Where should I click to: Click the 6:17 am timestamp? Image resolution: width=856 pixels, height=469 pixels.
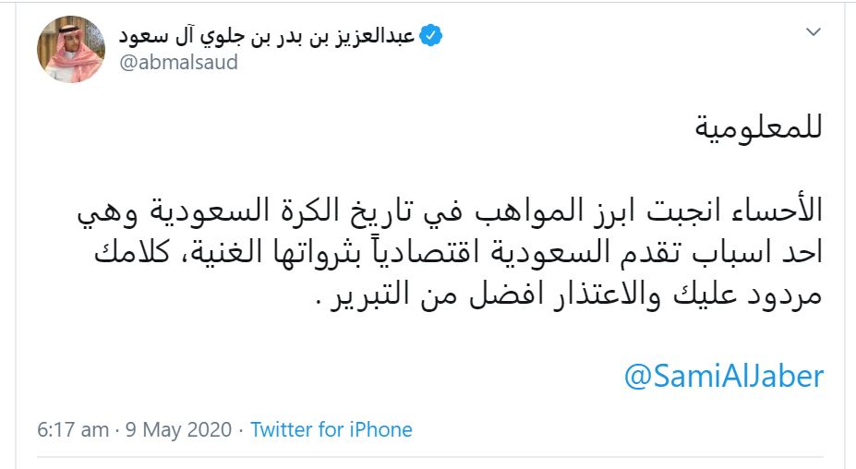[72, 429]
